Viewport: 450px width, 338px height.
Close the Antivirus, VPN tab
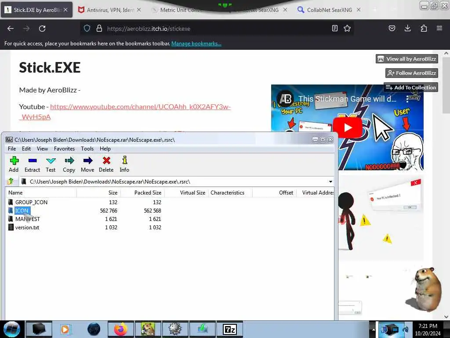(138, 10)
